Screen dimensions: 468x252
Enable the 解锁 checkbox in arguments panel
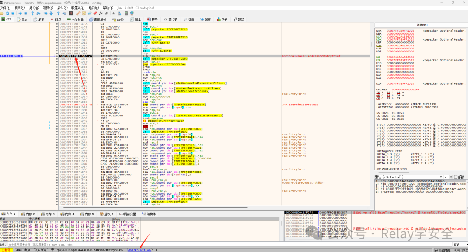pyautogui.click(x=455, y=177)
